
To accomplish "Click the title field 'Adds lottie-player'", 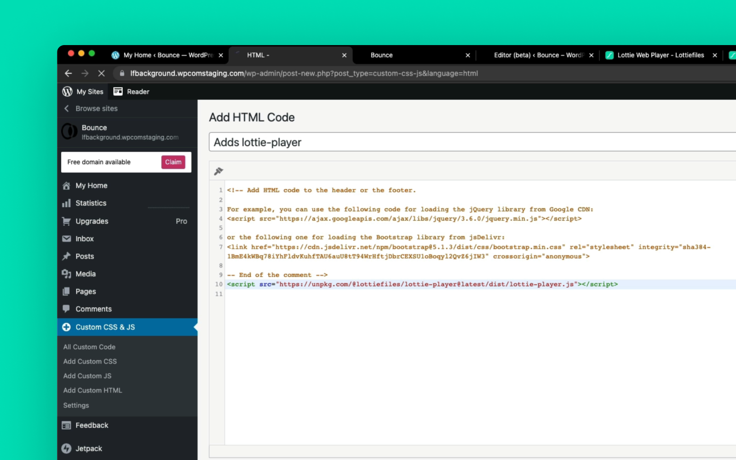I will (x=472, y=142).
